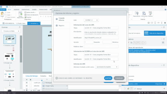Switch to DISEÑO ribbon tab
Viewport: 167px width, 94px height.
pos(34,9)
